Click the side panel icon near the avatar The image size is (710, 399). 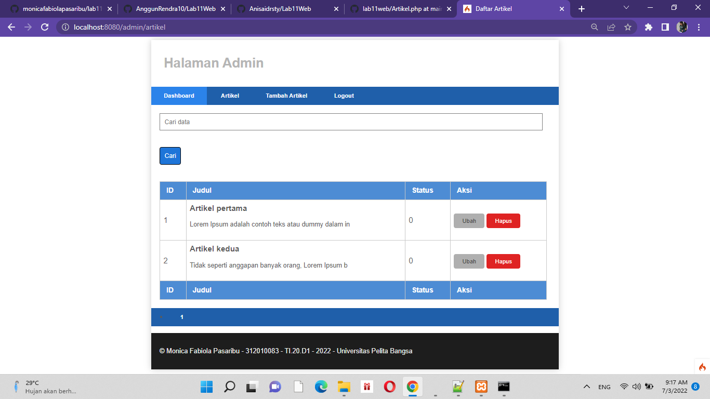click(665, 27)
